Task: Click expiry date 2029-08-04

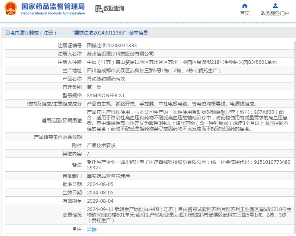Action: (100, 201)
